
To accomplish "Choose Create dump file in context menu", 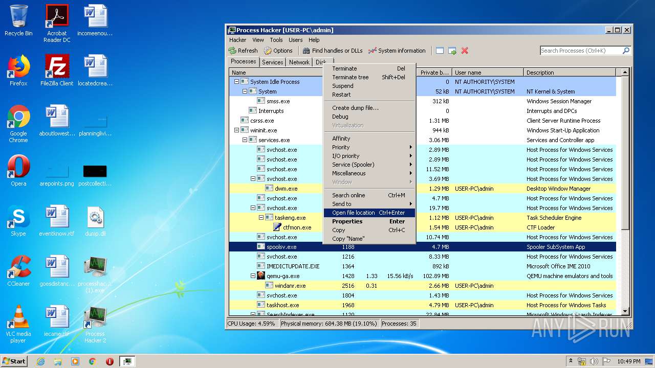I will pyautogui.click(x=369, y=108).
